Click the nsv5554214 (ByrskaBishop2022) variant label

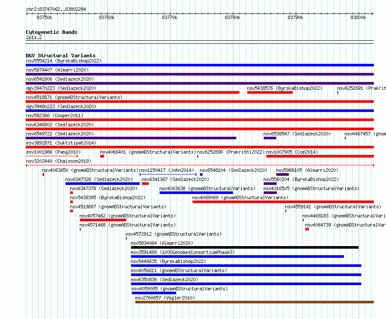pos(64,61)
